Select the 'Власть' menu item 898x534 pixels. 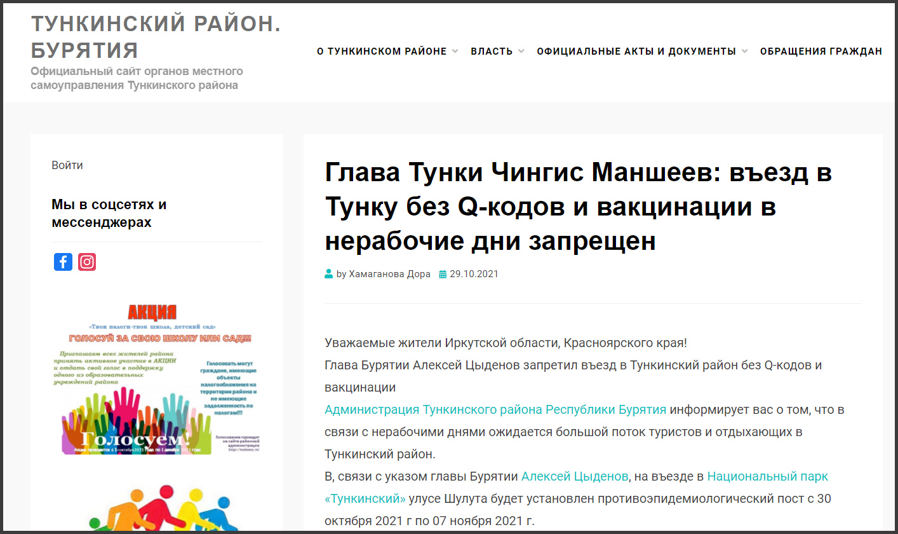(491, 51)
